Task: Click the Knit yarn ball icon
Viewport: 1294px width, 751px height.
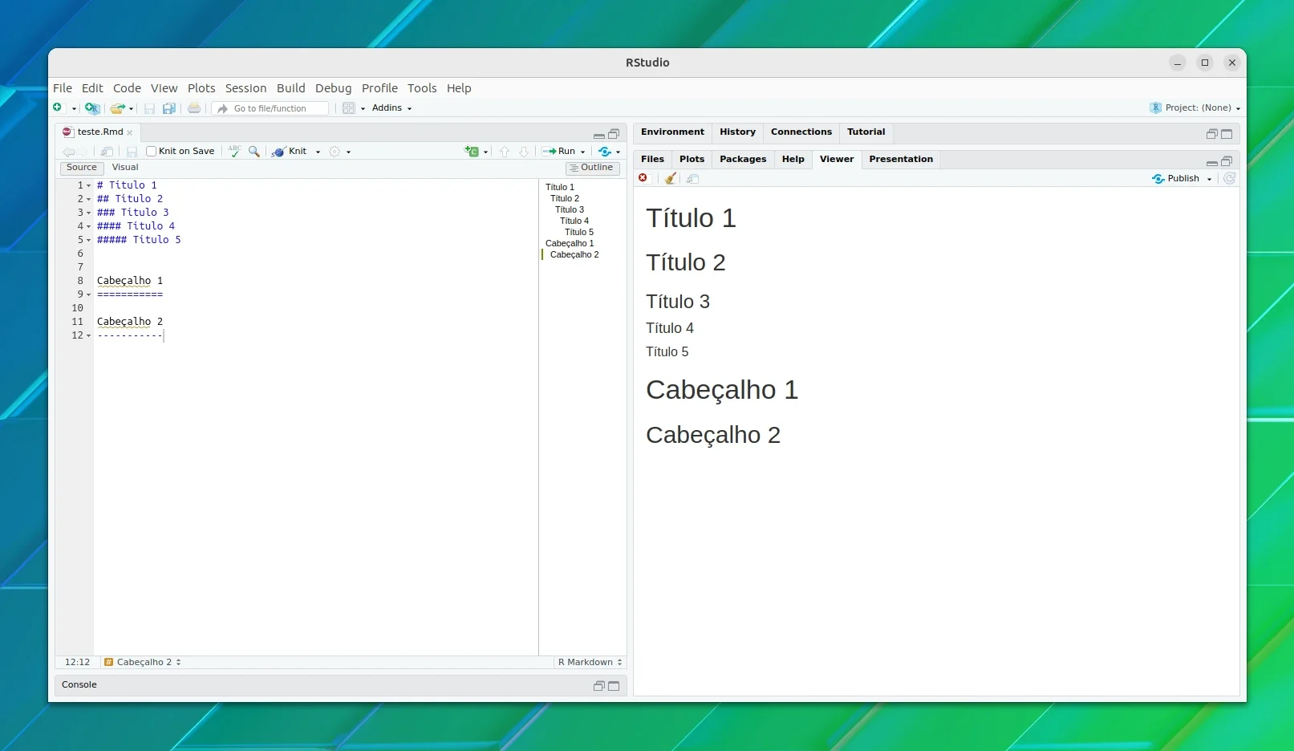Action: click(x=278, y=152)
